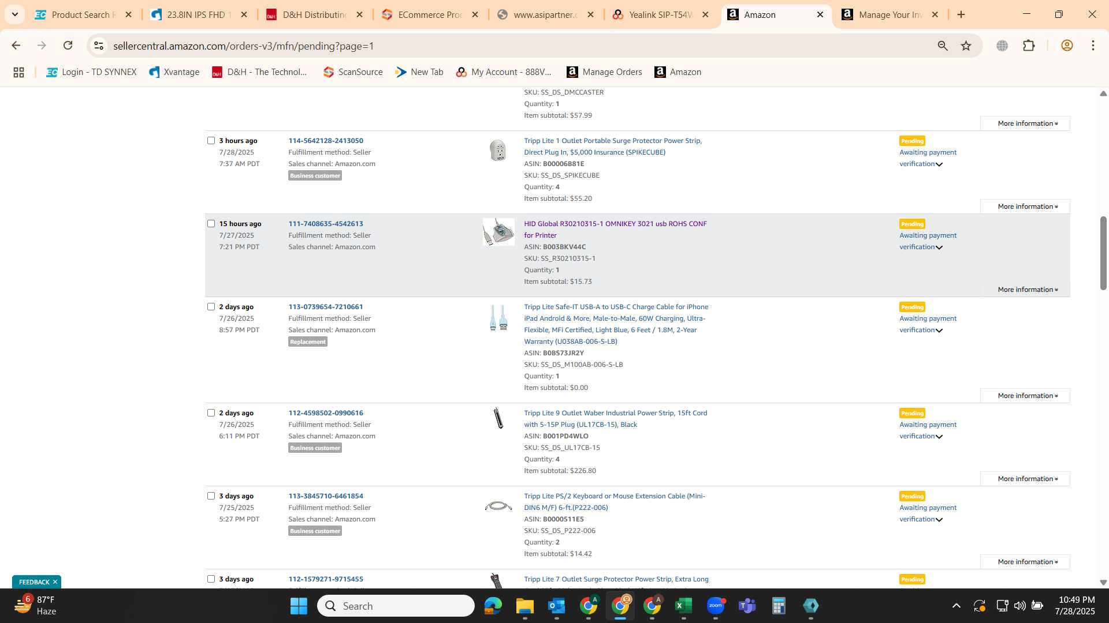Open Tripp Lite 9 Outlet Waber product link
The height and width of the screenshot is (623, 1109).
[x=615, y=419]
